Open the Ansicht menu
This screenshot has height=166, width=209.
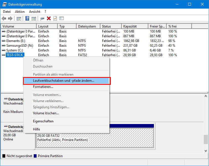tap(35, 12)
